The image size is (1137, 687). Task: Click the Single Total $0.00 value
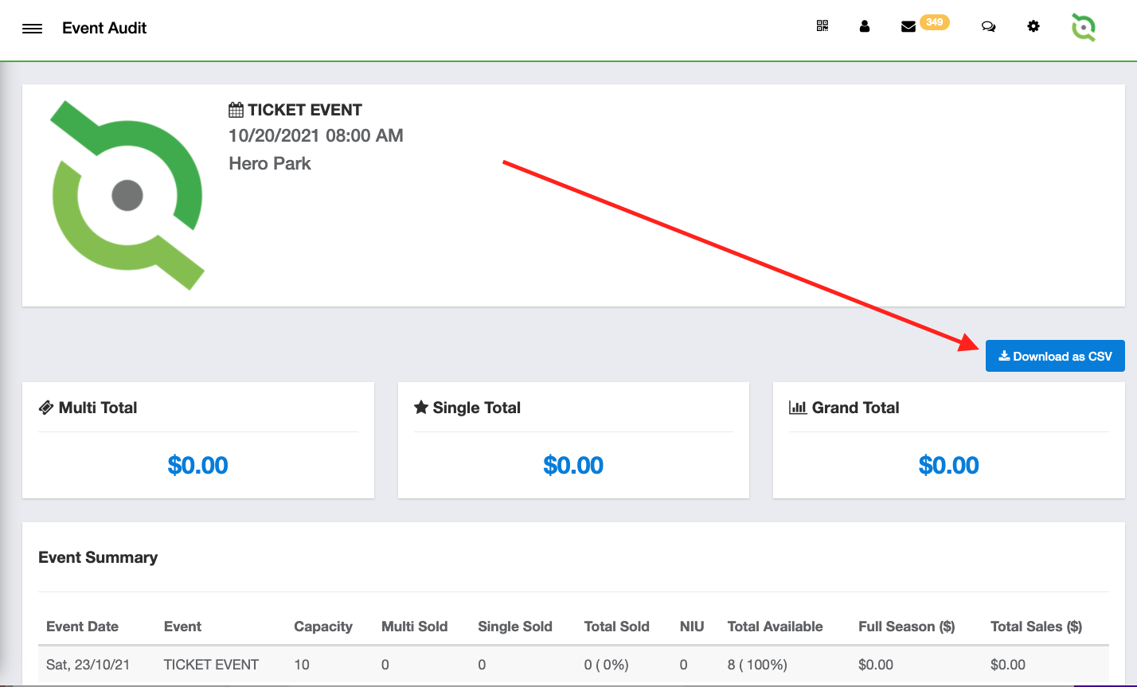pyautogui.click(x=573, y=465)
